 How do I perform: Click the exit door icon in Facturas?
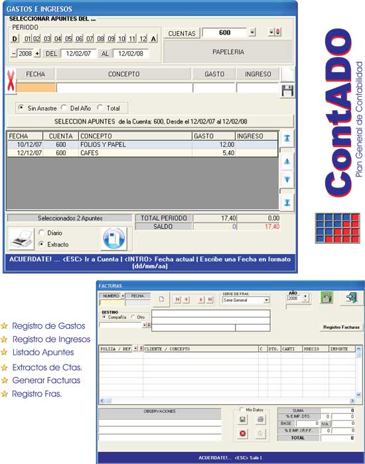tap(352, 298)
